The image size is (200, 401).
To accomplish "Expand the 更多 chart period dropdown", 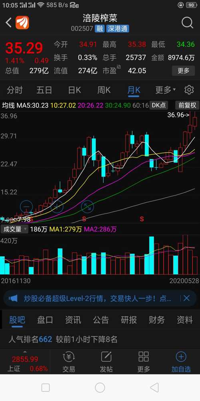I will [x=166, y=90].
